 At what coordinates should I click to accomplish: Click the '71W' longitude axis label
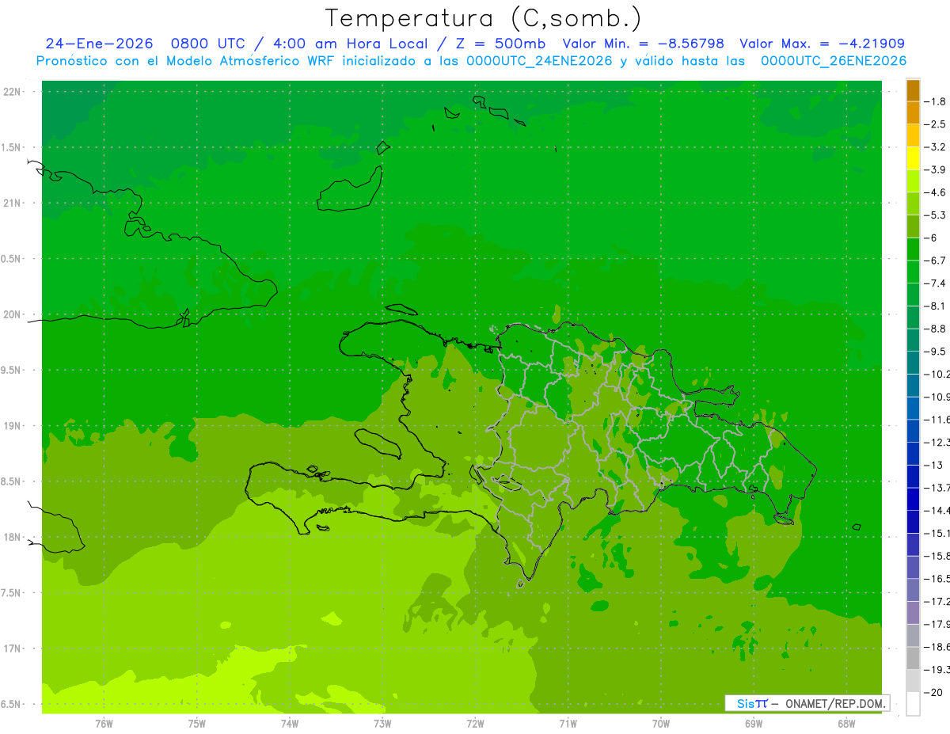pyautogui.click(x=568, y=723)
